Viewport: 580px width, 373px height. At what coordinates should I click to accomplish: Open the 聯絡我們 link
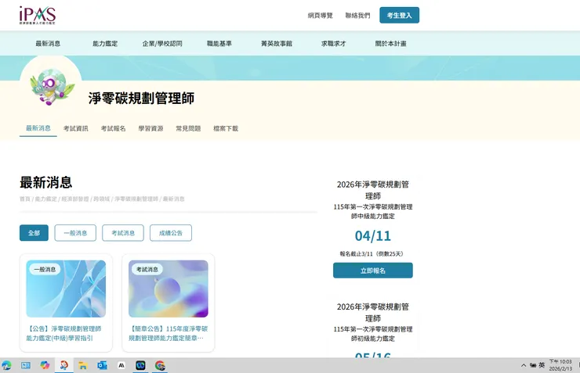357,16
